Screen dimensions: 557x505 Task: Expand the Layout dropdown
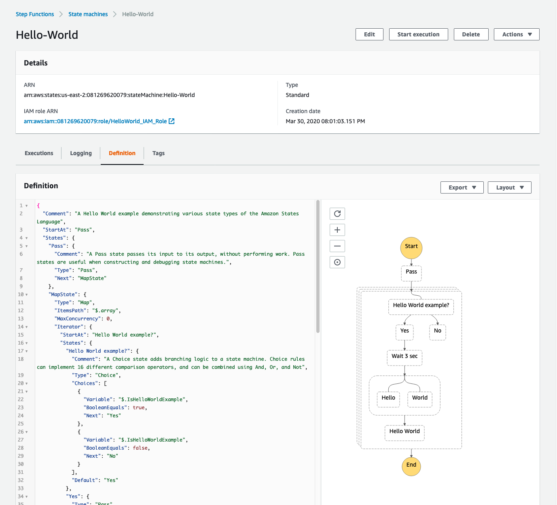coord(509,187)
